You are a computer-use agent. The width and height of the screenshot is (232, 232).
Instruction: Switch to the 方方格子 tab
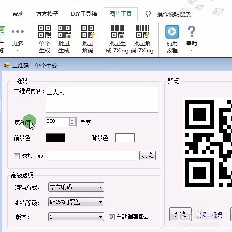tap(47, 14)
